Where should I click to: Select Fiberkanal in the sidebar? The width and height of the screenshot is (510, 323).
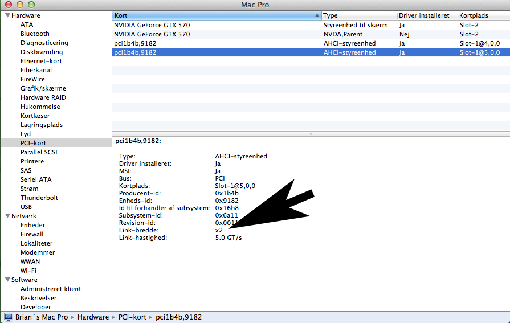point(36,70)
